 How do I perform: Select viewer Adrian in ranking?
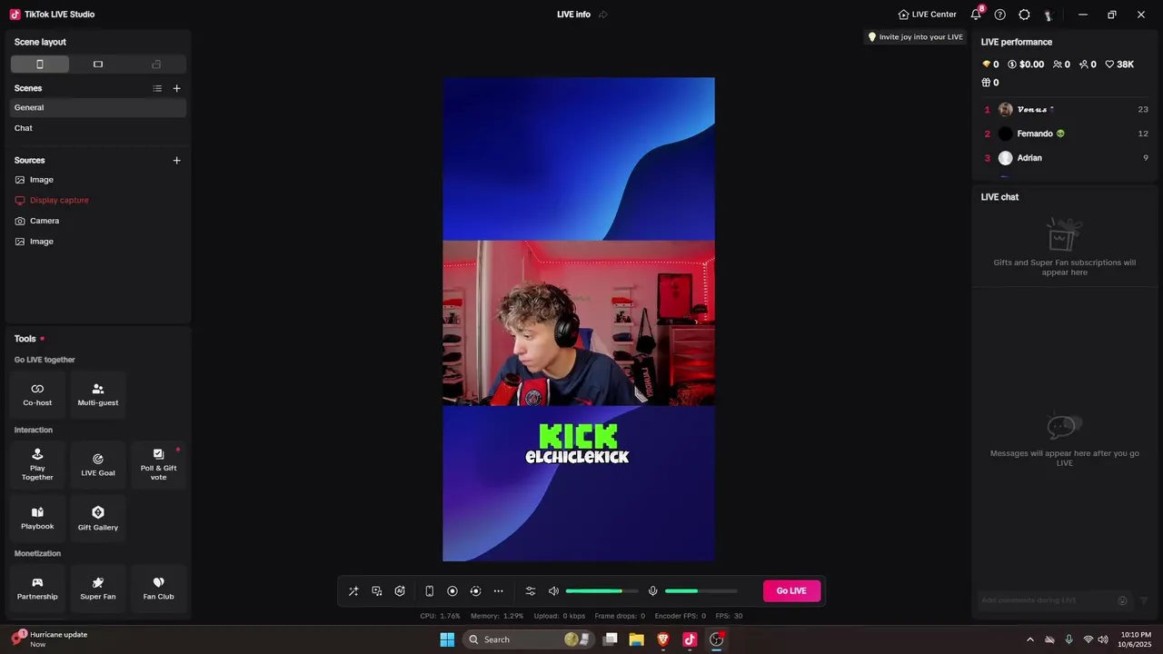pyautogui.click(x=1065, y=158)
